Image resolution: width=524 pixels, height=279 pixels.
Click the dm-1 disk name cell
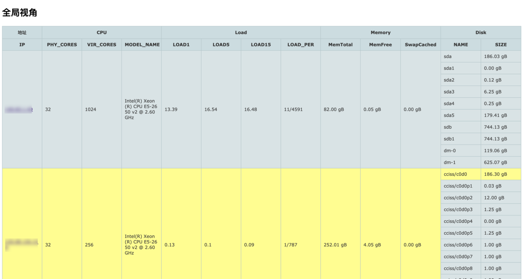pyautogui.click(x=461, y=162)
